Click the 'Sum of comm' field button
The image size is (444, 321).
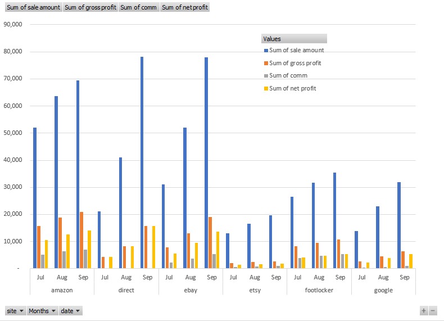[x=138, y=7]
